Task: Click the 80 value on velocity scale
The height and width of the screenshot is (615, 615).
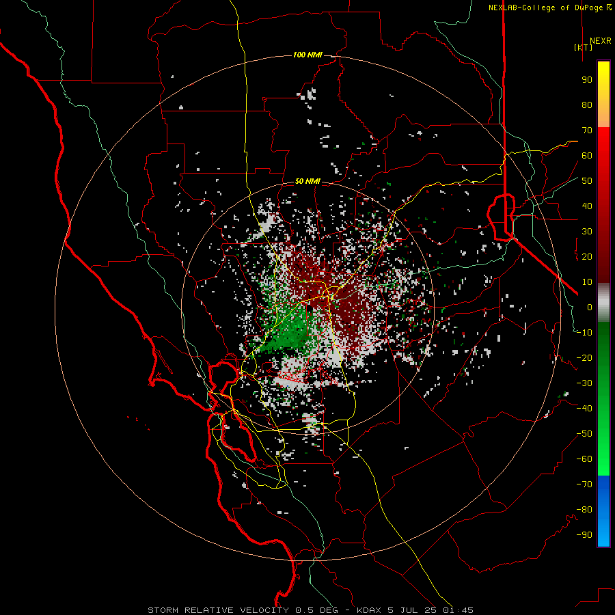Action: coord(587,105)
